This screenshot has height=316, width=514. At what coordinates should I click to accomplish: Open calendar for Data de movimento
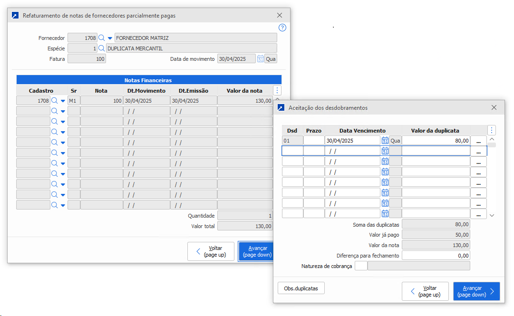pos(260,58)
